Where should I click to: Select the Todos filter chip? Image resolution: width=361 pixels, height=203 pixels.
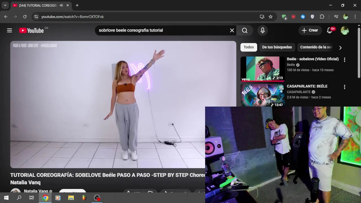[x=249, y=47]
